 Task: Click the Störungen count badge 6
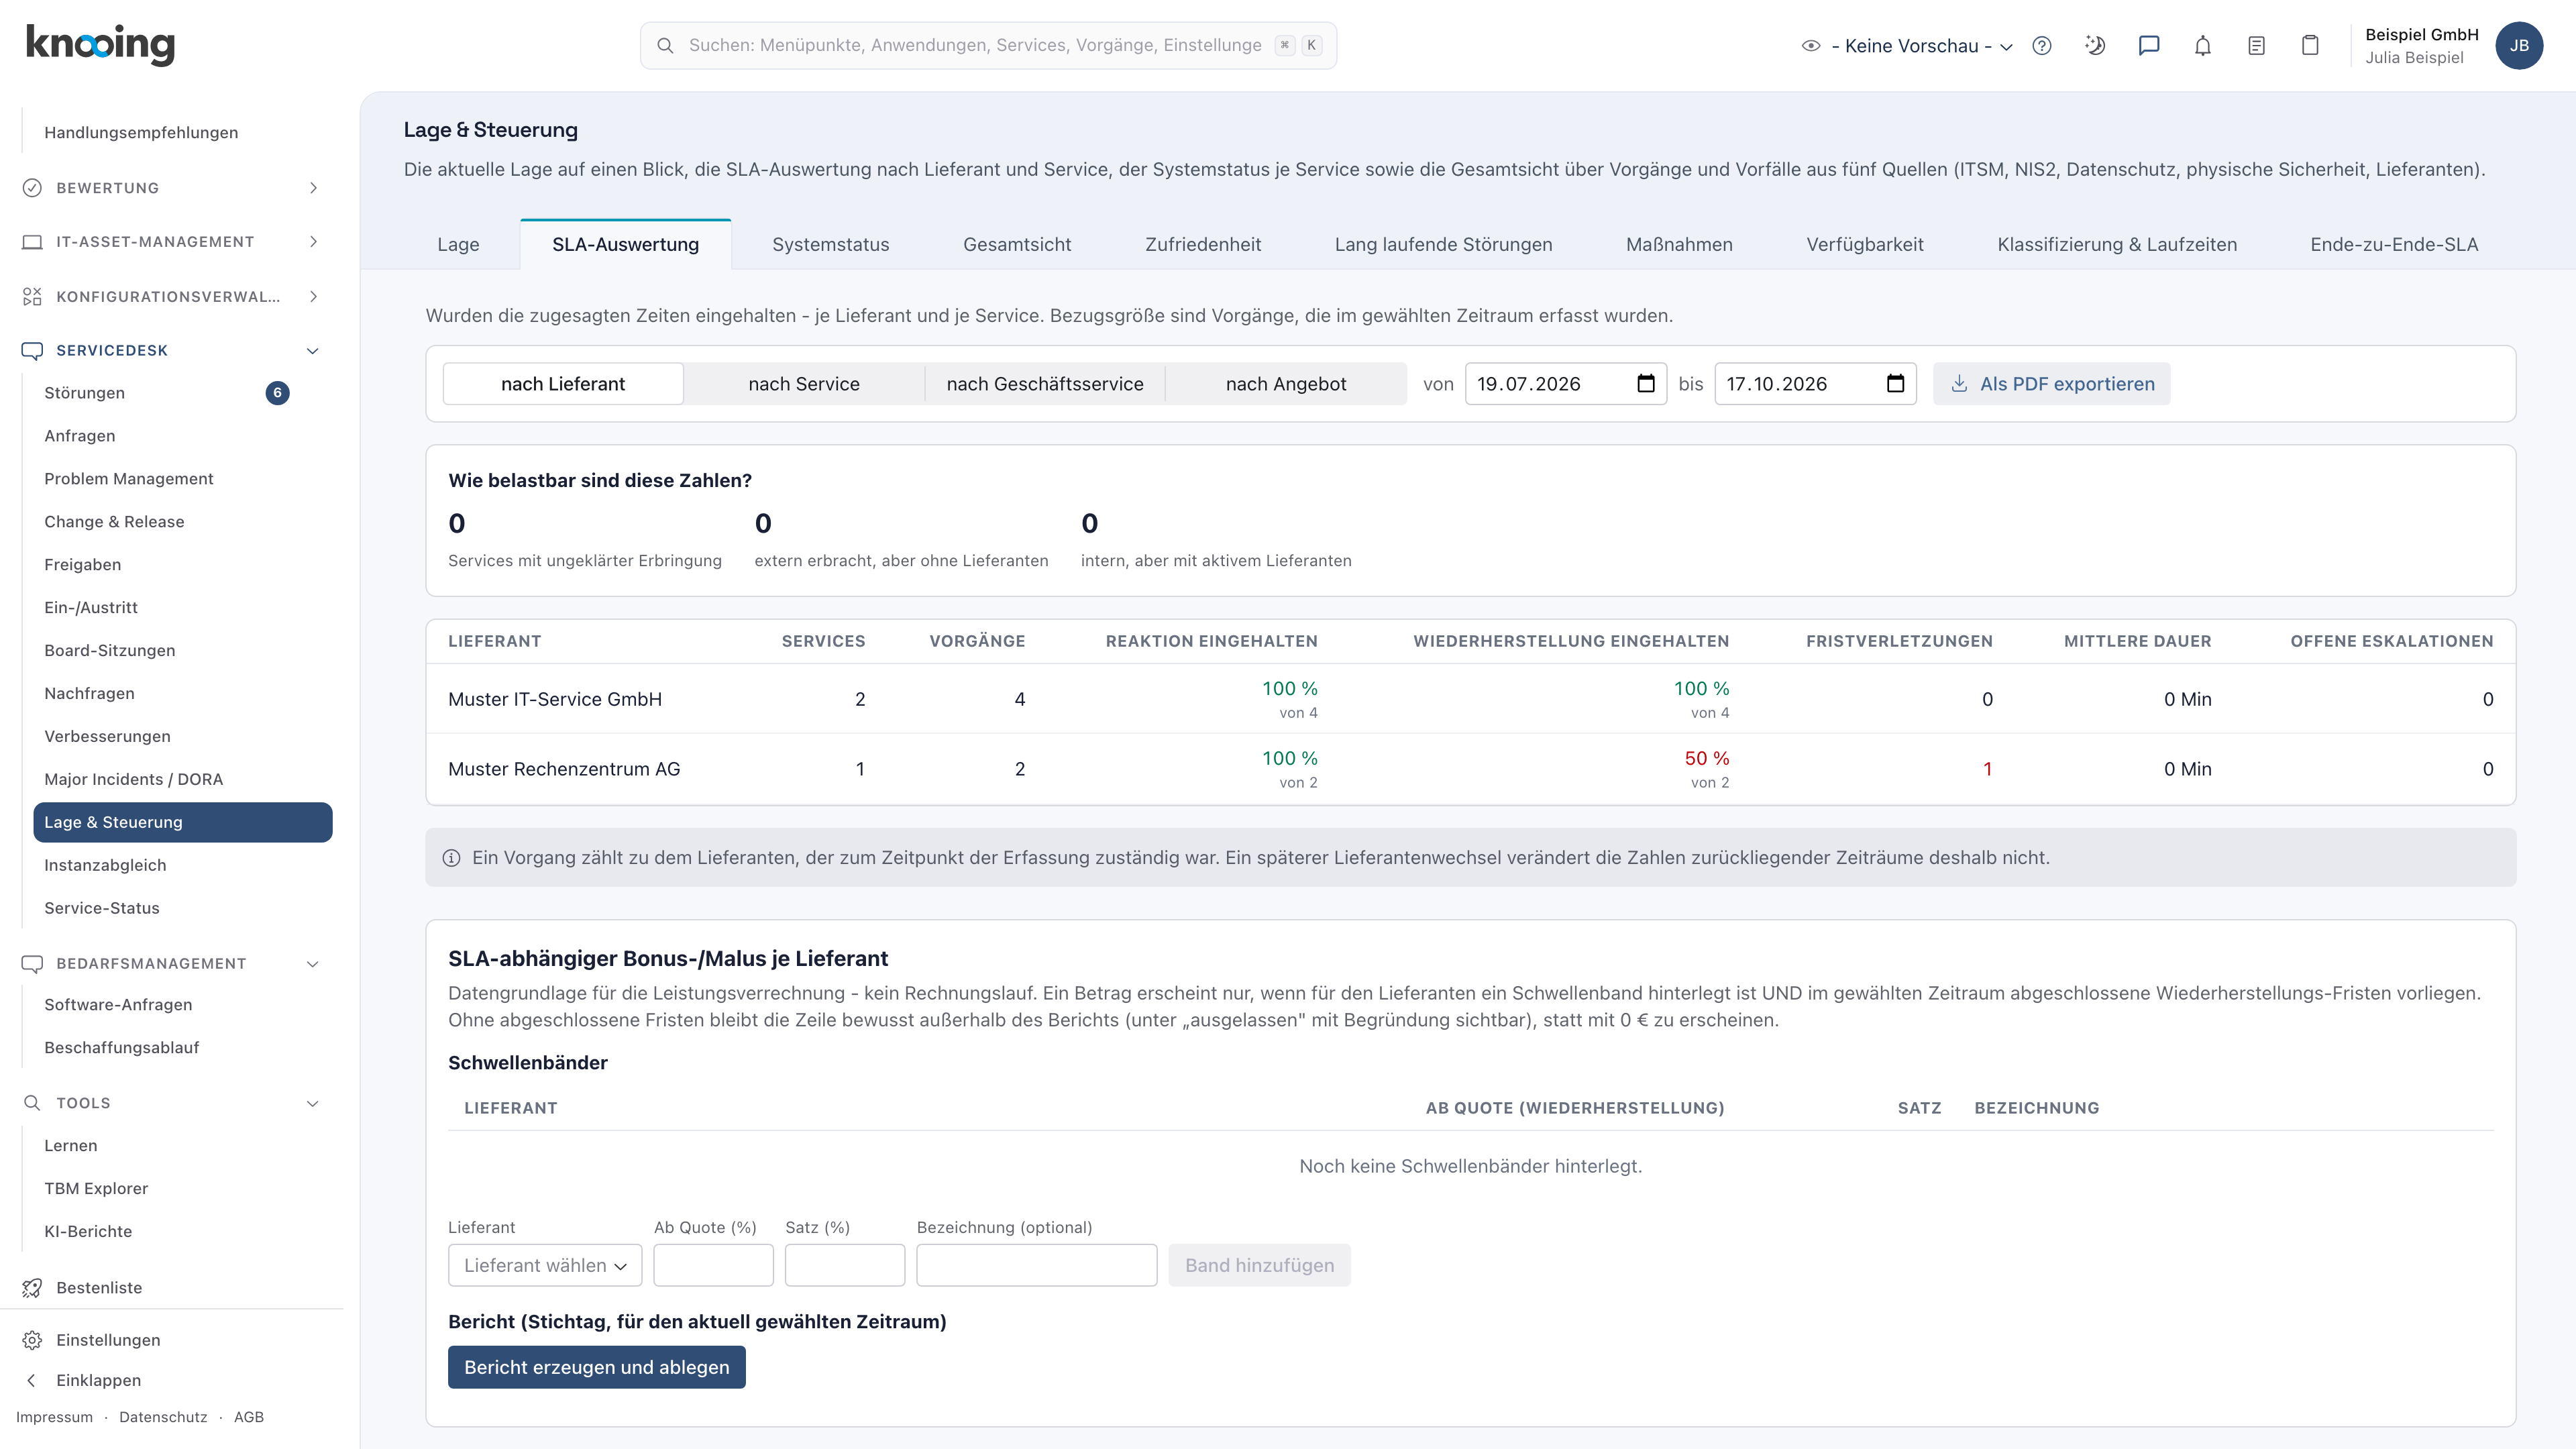coord(277,393)
